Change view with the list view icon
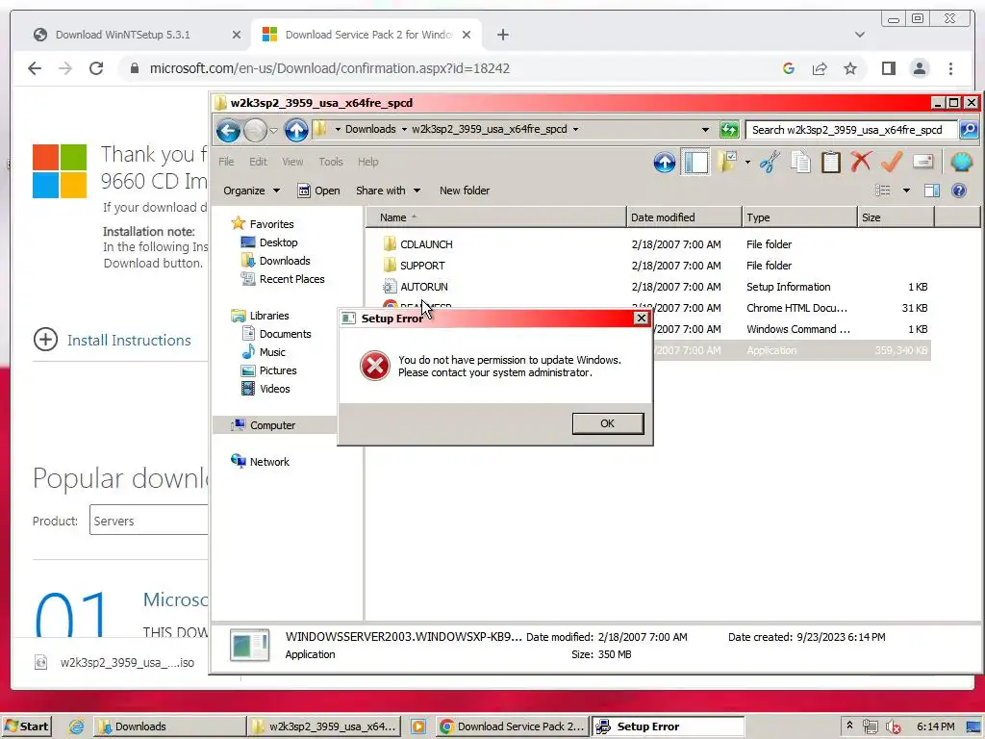Viewport: 985px width, 739px height. pos(883,191)
